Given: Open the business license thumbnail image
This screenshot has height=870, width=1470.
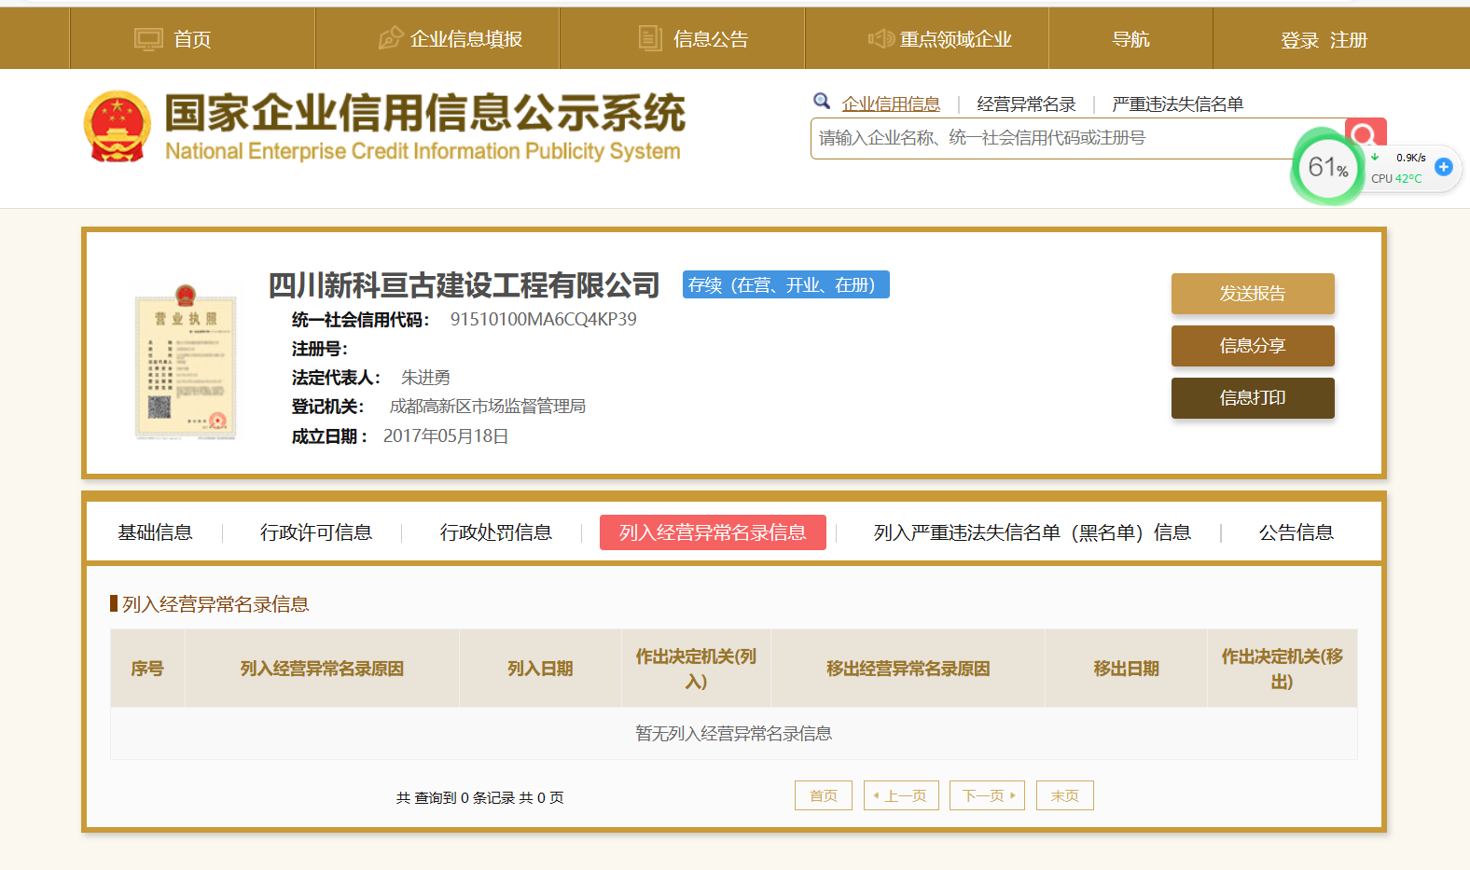Looking at the screenshot, I should point(186,362).
